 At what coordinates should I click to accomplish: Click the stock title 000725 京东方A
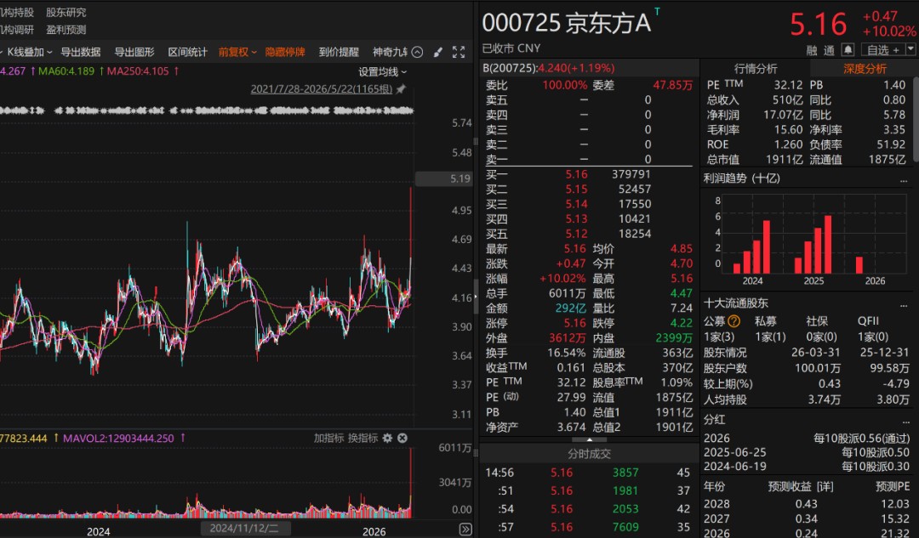[x=566, y=24]
